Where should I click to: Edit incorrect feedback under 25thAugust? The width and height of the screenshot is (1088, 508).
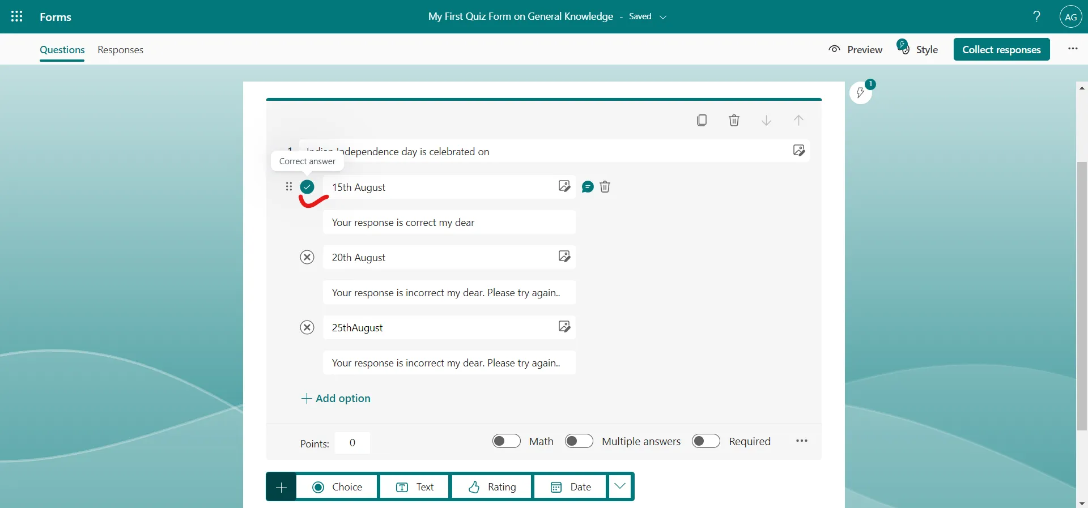(449, 362)
